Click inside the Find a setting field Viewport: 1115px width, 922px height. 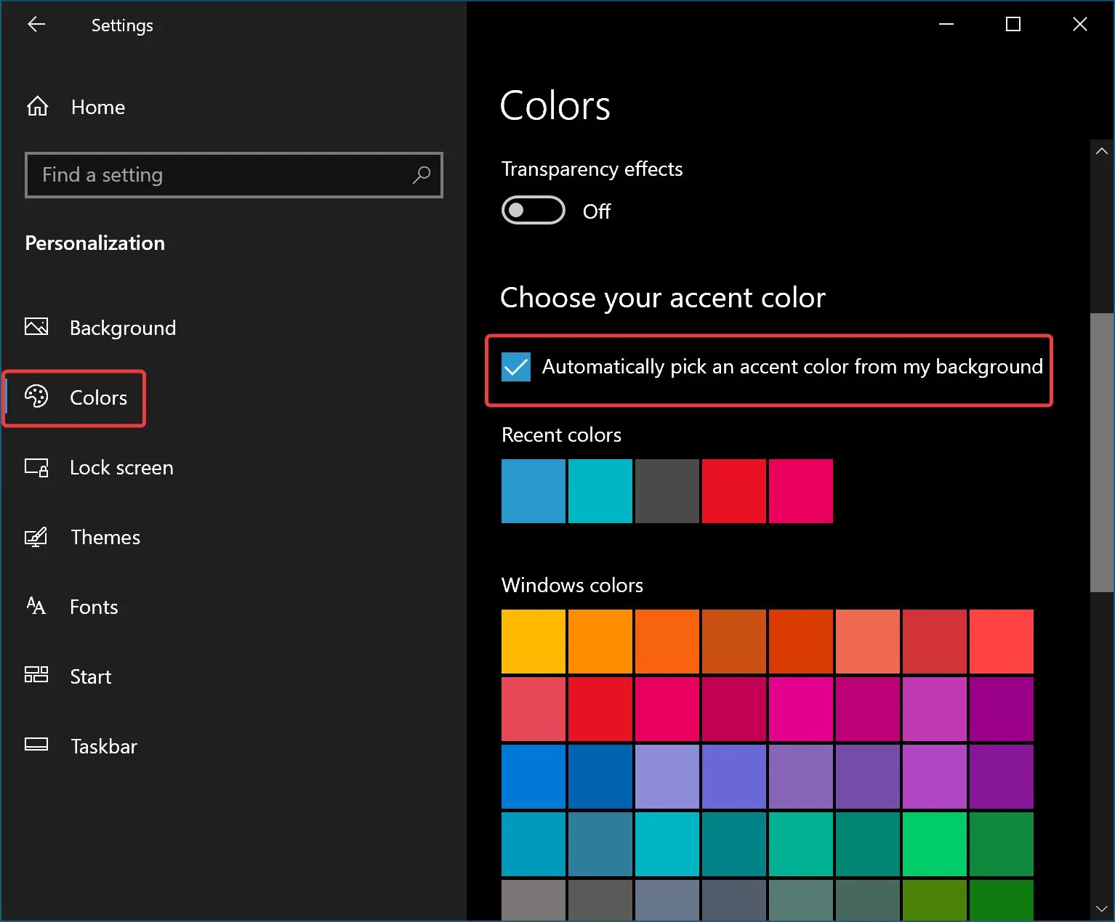click(x=218, y=175)
